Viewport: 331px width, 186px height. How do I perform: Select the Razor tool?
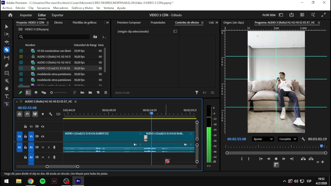[7, 50]
